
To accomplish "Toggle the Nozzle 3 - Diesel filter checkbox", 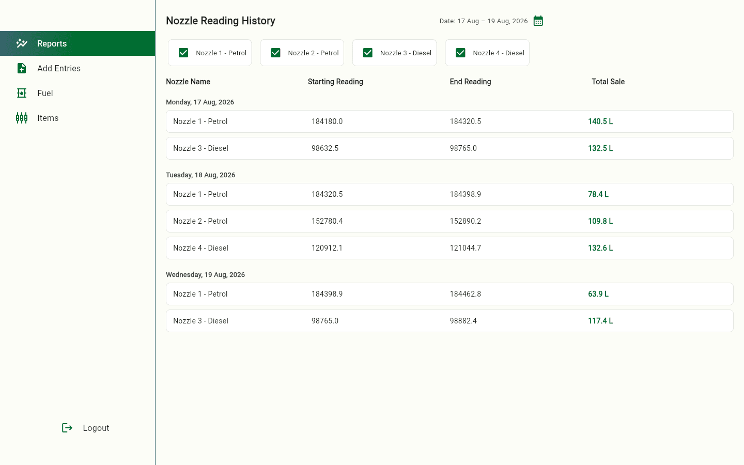I will point(368,53).
